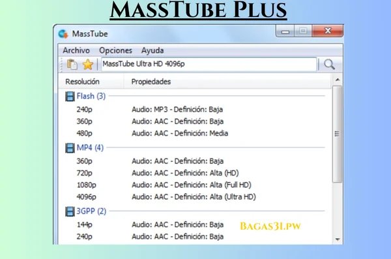Sort by the Resolución column header
The height and width of the screenshot is (259, 391).
point(91,82)
